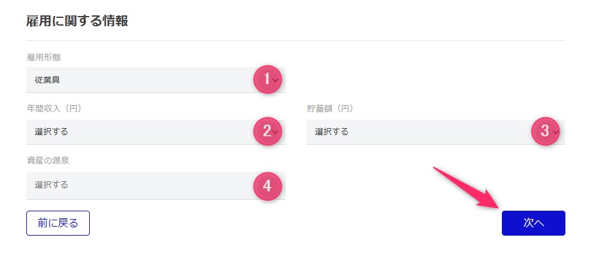Viewport: 593px width, 276px height.
Task: Click the selected value text 従業員
Action: click(47, 80)
